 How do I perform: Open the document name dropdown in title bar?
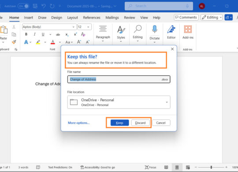click(115, 6)
